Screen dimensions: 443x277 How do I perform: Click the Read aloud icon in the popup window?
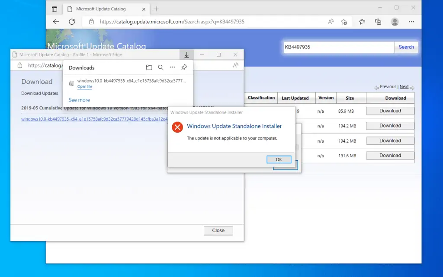pos(235,65)
